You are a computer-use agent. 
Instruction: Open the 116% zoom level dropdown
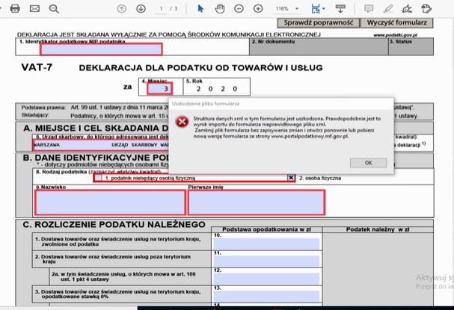pos(286,9)
